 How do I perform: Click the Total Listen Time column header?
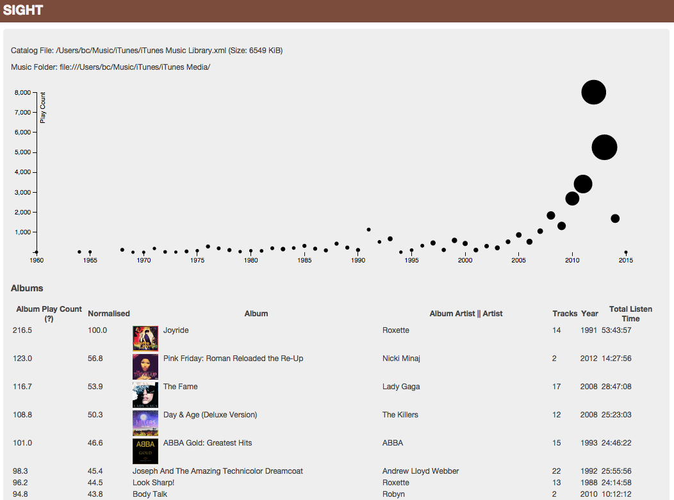click(630, 314)
